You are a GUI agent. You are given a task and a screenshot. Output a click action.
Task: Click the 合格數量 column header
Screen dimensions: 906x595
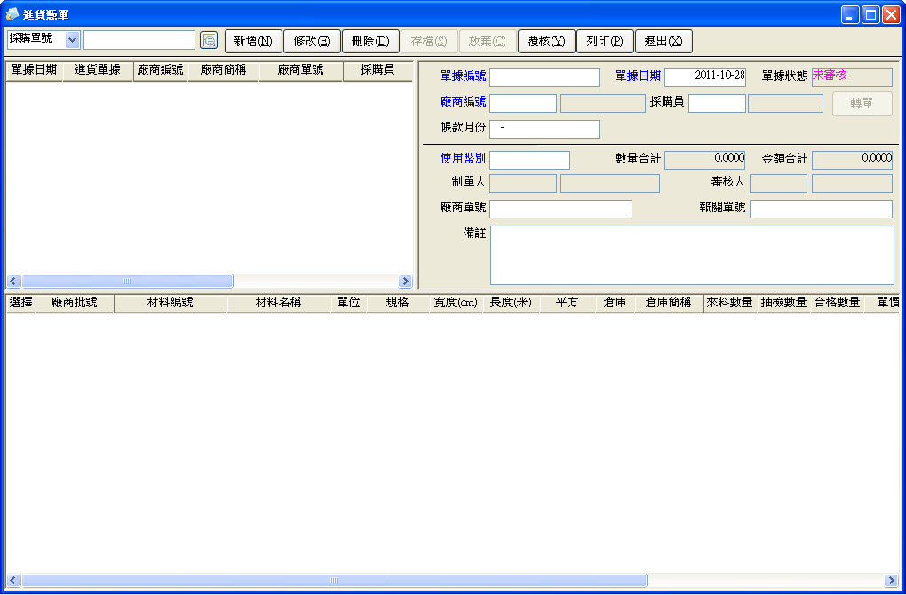[x=838, y=303]
